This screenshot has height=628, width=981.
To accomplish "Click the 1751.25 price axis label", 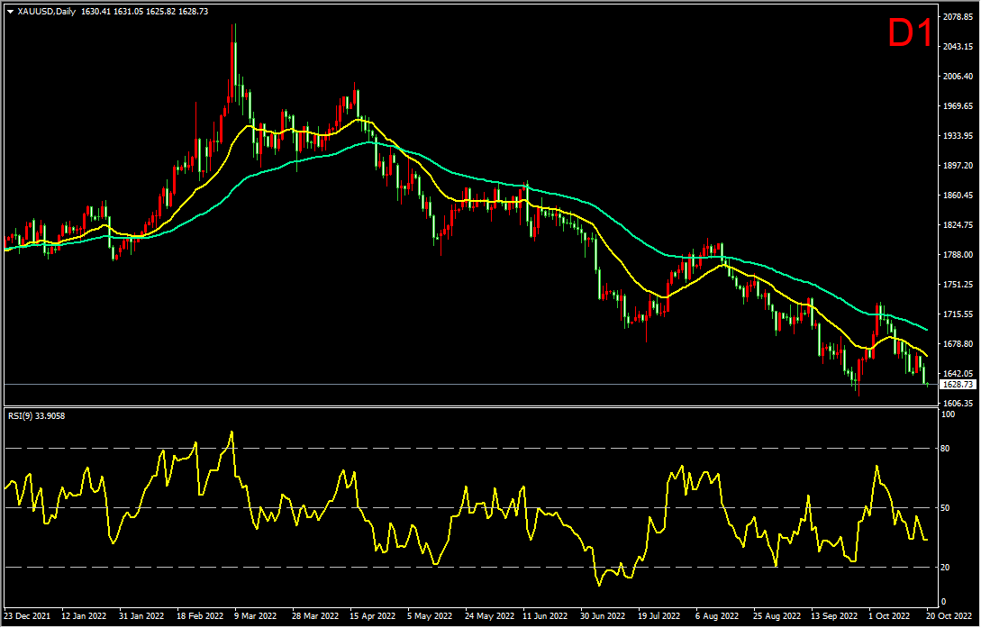I will pos(958,284).
